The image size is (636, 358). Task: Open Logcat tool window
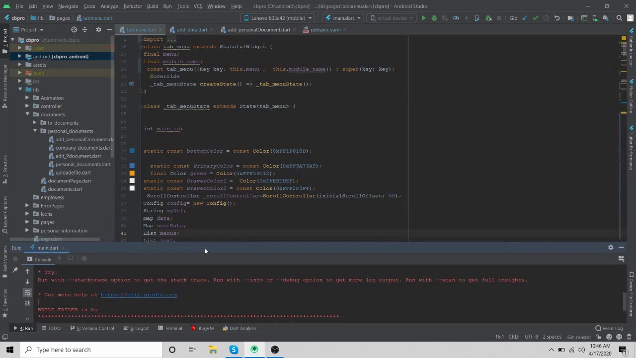136,328
